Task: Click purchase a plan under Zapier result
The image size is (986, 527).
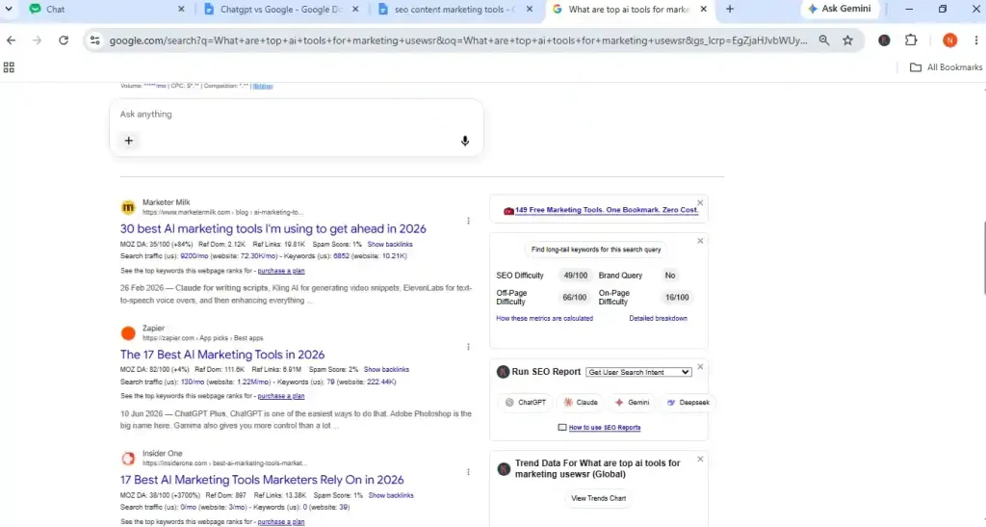Action: 281,396
